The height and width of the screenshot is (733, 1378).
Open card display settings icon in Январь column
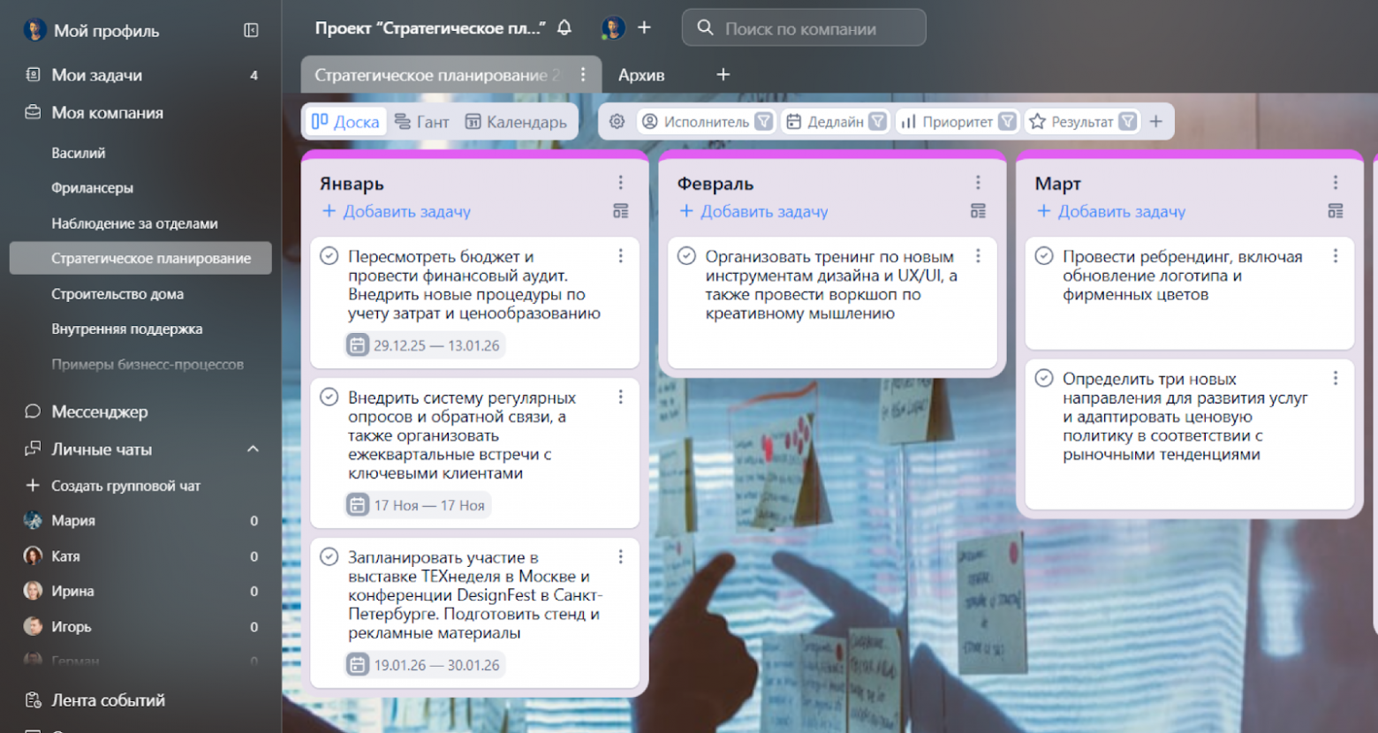tap(622, 212)
